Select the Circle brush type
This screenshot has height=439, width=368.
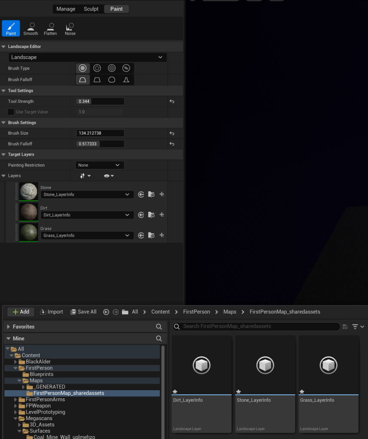click(x=82, y=68)
